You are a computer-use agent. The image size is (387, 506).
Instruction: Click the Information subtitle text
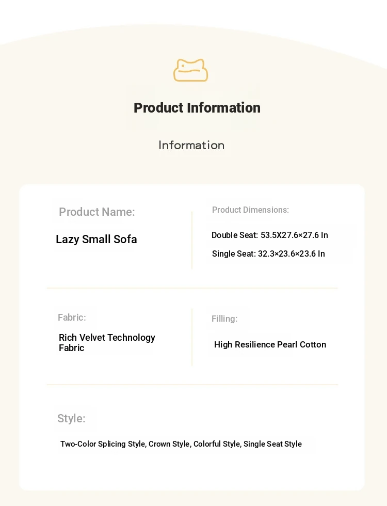click(191, 145)
